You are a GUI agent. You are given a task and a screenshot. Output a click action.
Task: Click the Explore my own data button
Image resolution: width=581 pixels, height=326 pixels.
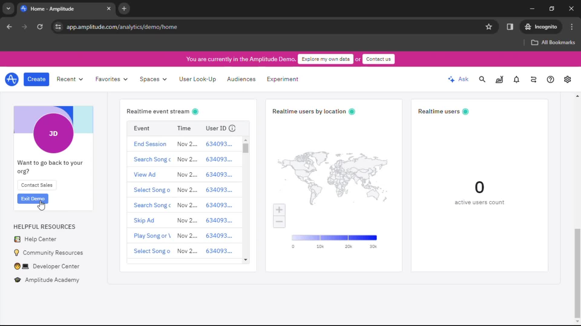click(x=326, y=59)
